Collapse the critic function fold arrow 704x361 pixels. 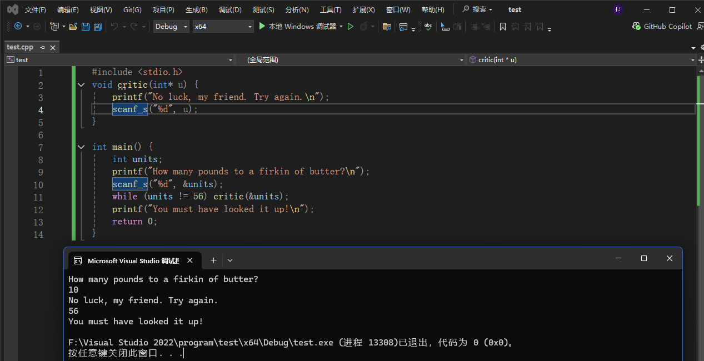(x=81, y=84)
